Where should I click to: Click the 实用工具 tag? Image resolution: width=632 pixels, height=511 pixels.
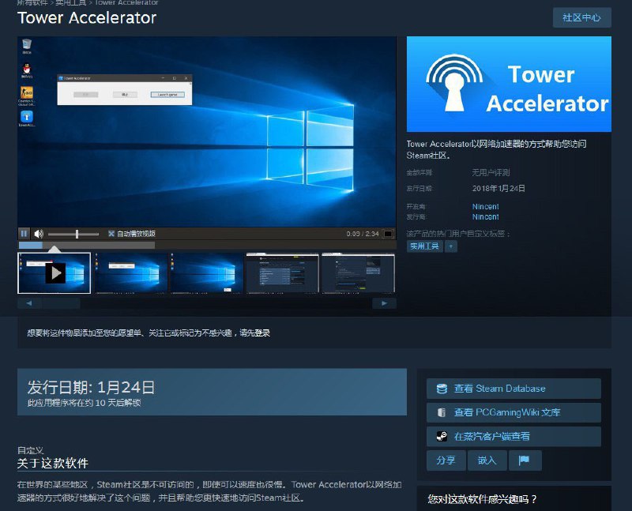pyautogui.click(x=424, y=246)
